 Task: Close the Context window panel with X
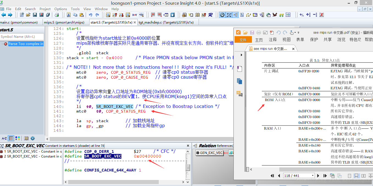coord(188,146)
